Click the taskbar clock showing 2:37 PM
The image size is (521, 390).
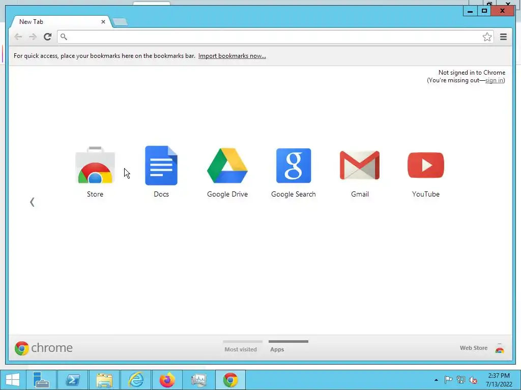(x=499, y=380)
